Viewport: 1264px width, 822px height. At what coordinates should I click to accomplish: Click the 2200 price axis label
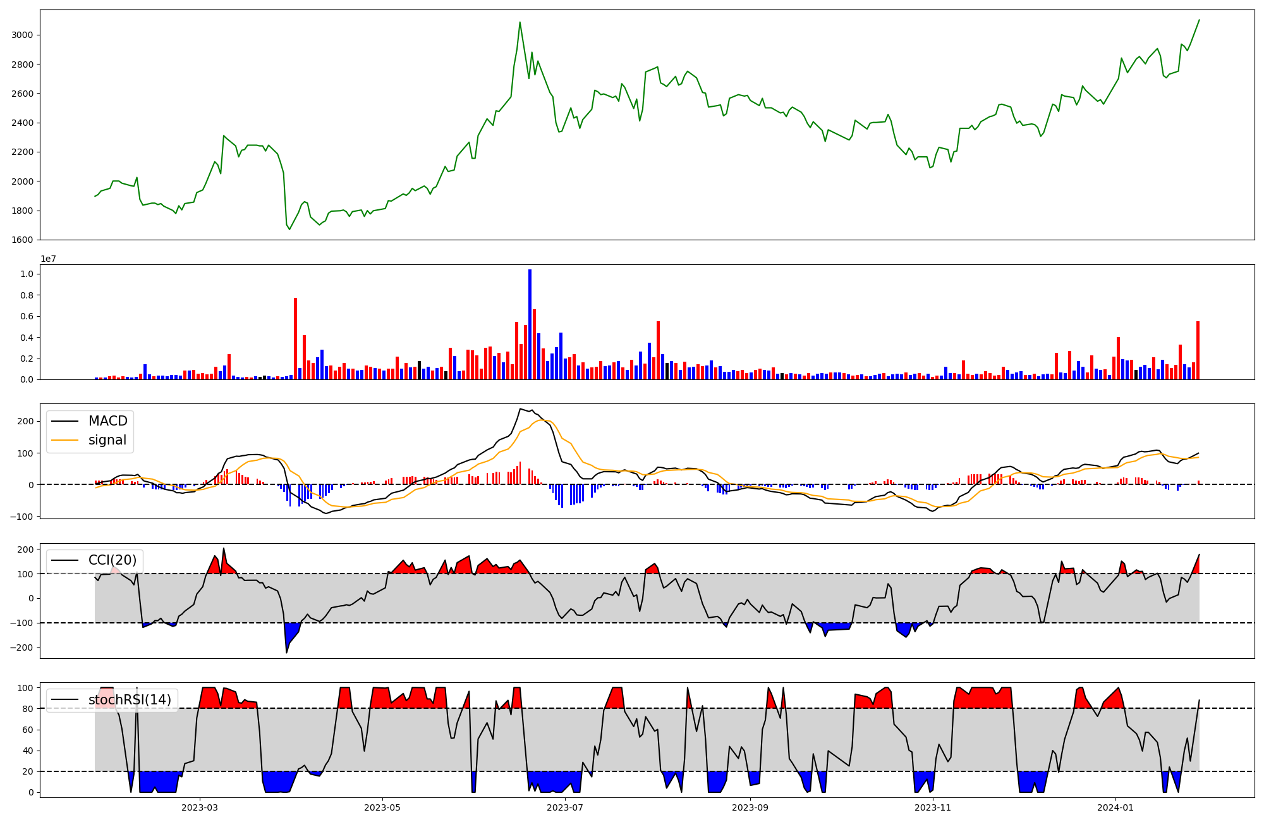[x=23, y=152]
